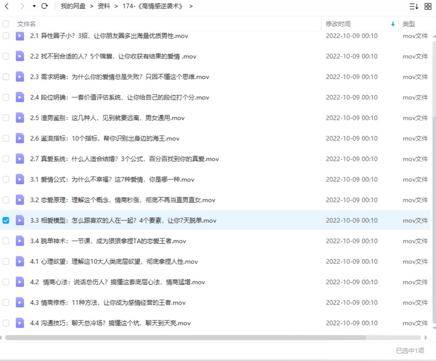Click video icon of 3.2 恋爱原理
Image resolution: width=436 pixels, height=361 pixels.
coord(20,200)
